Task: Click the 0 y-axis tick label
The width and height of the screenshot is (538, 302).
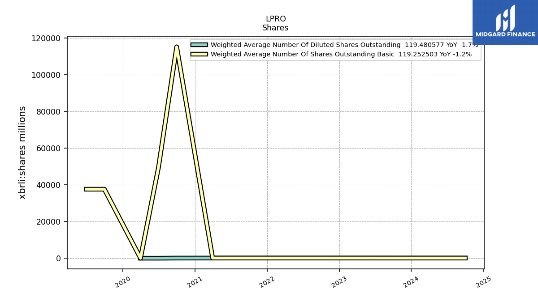Action: [59, 259]
